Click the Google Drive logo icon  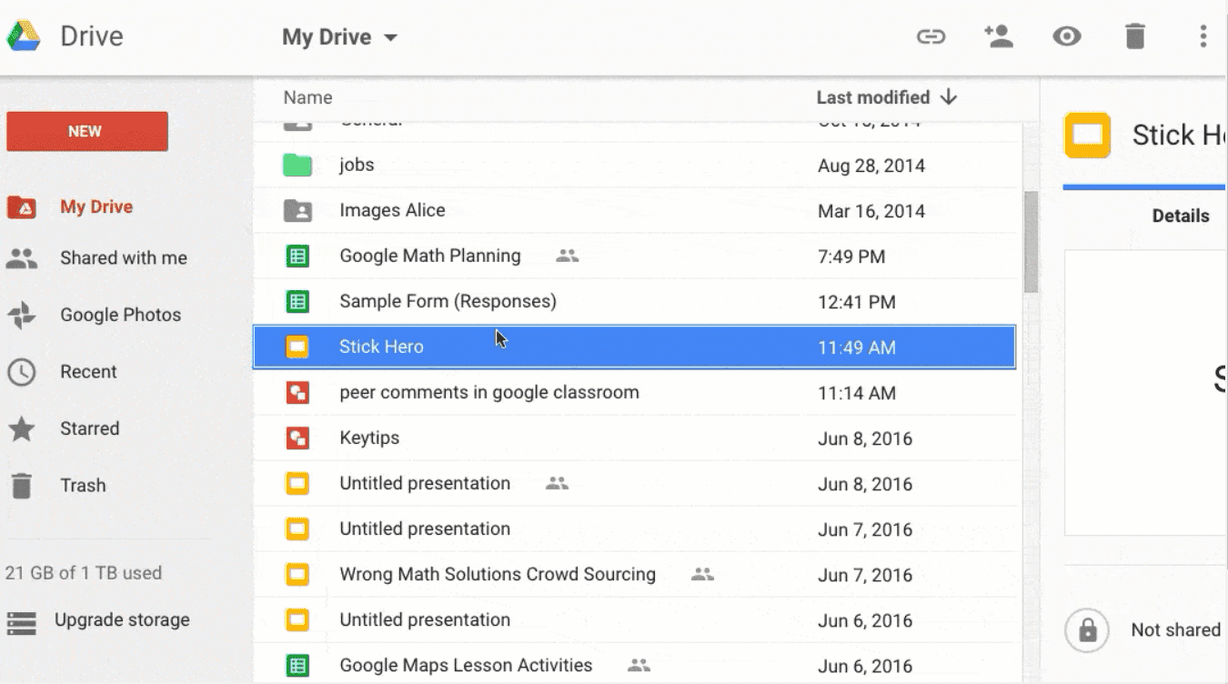[x=24, y=36]
